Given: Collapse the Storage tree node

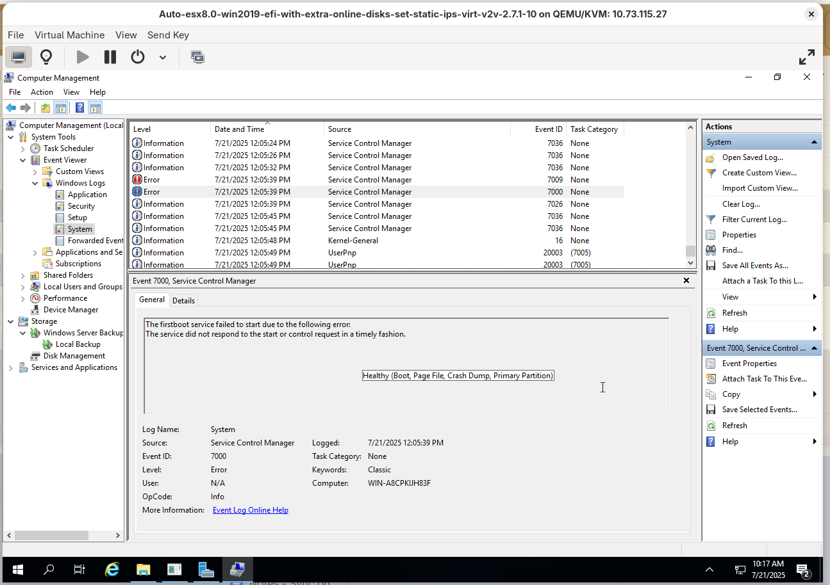Looking at the screenshot, I should click(x=11, y=321).
